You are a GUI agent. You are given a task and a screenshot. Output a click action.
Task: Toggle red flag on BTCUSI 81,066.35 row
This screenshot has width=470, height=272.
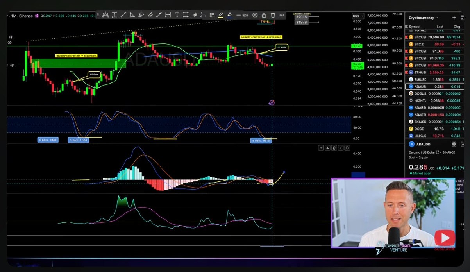pos(407,65)
